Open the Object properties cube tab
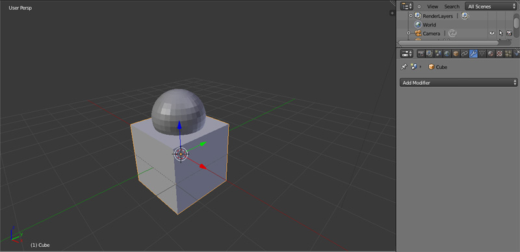520x252 pixels. [x=456, y=54]
